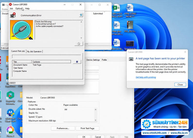Screen dimensions: 193x138
Task: Click the Staple: No feature text
Action: [33, 113]
